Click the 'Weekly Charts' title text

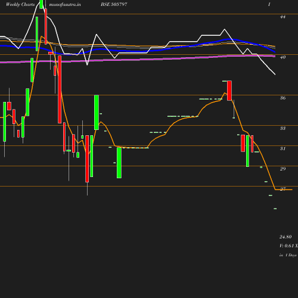(x=20, y=4)
